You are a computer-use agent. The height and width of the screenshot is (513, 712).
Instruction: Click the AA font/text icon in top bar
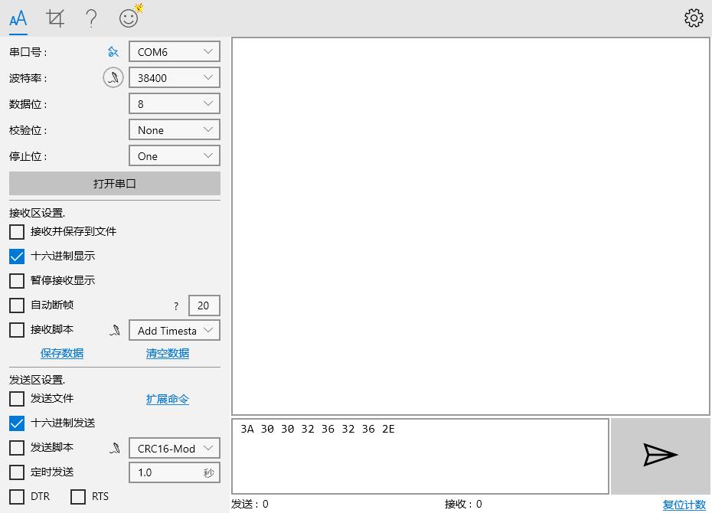click(x=18, y=18)
